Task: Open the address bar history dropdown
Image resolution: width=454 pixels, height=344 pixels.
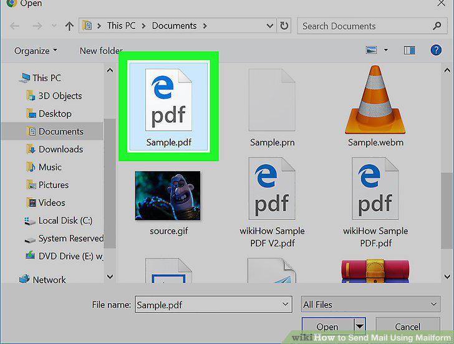Action: 269,26
